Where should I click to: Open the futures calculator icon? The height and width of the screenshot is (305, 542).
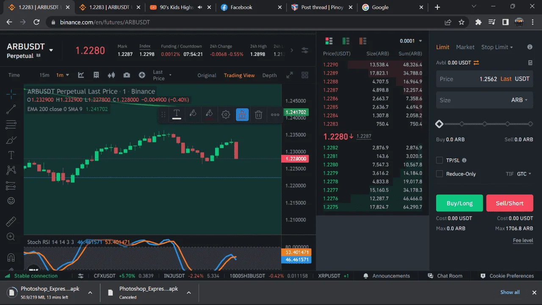pos(530,63)
